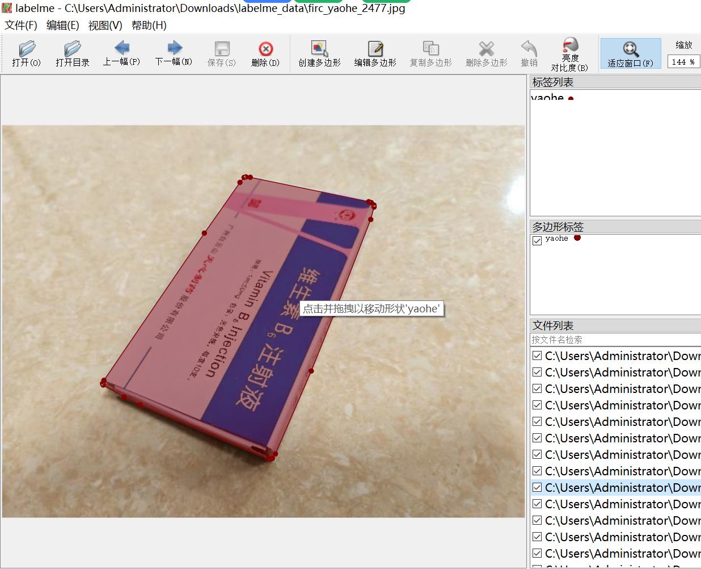Go to next image (下一幅)
Screen dimensions: 701x569
[x=174, y=53]
